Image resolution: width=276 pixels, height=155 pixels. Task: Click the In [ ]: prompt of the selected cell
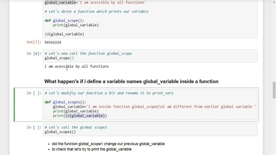coord(34,93)
